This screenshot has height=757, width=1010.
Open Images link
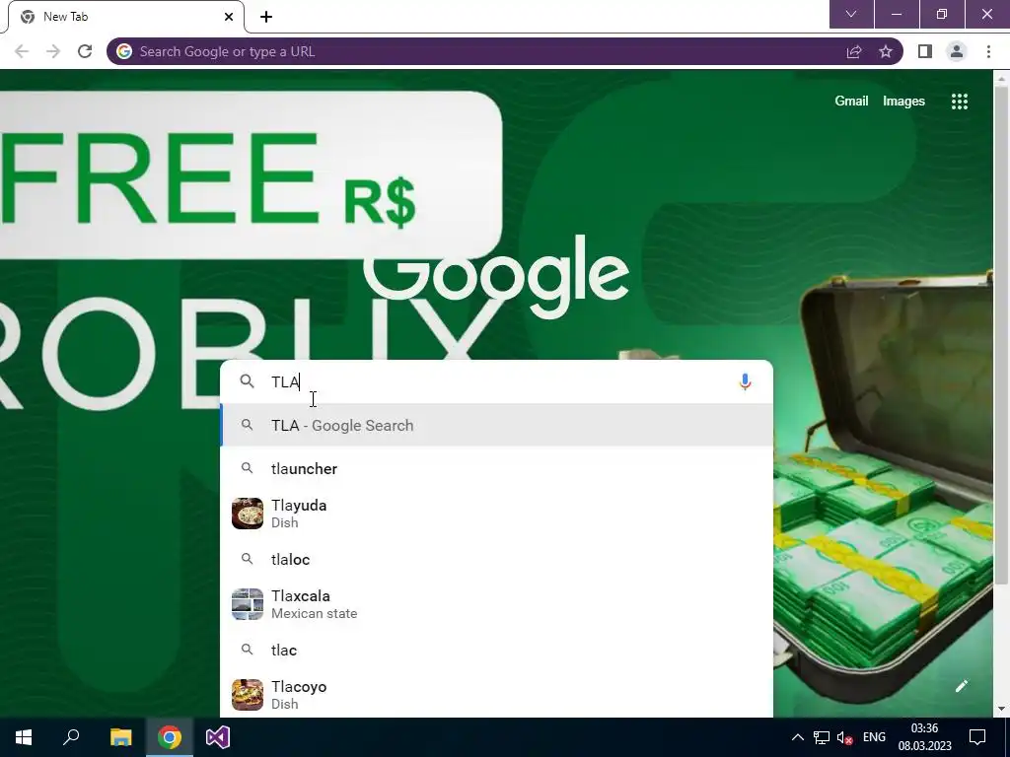[x=903, y=102]
